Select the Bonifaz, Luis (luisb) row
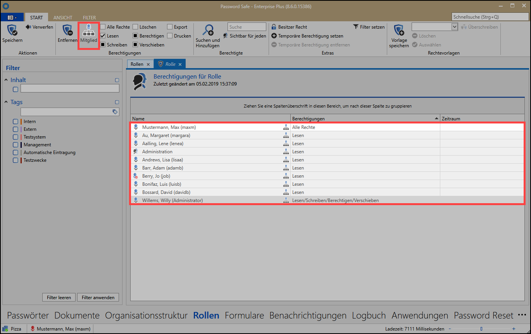 (328, 184)
